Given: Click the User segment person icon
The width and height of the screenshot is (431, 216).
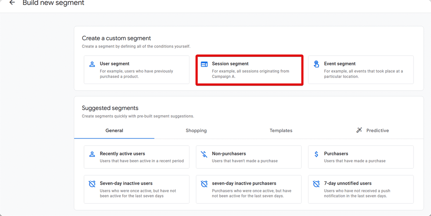Looking at the screenshot, I should coord(92,64).
